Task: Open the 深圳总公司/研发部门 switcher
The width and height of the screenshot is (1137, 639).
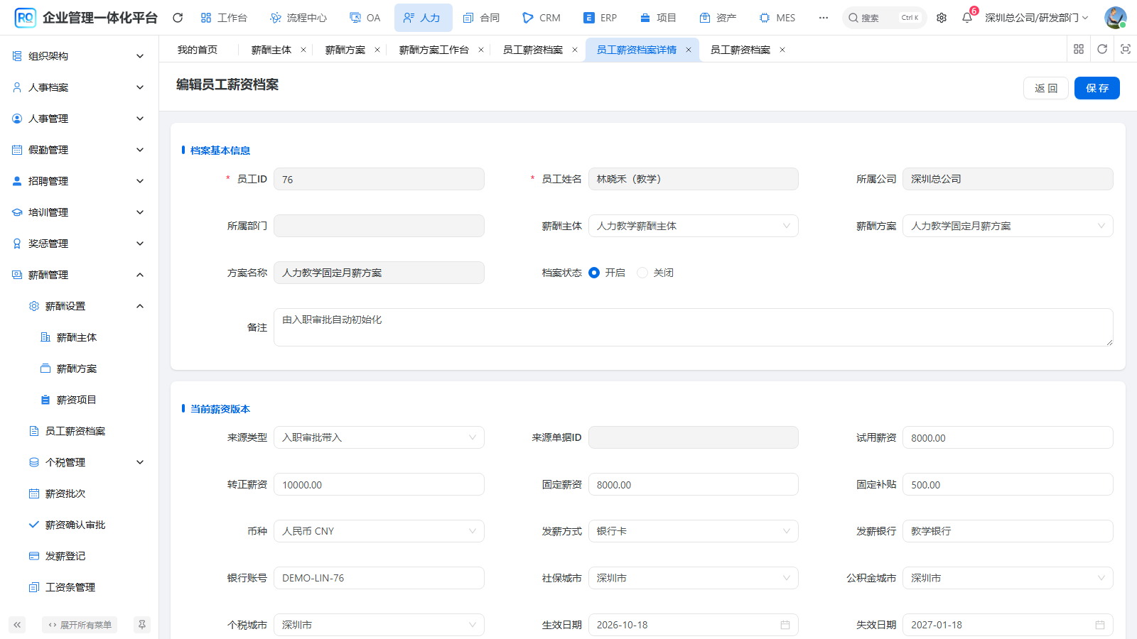Action: tap(1036, 18)
